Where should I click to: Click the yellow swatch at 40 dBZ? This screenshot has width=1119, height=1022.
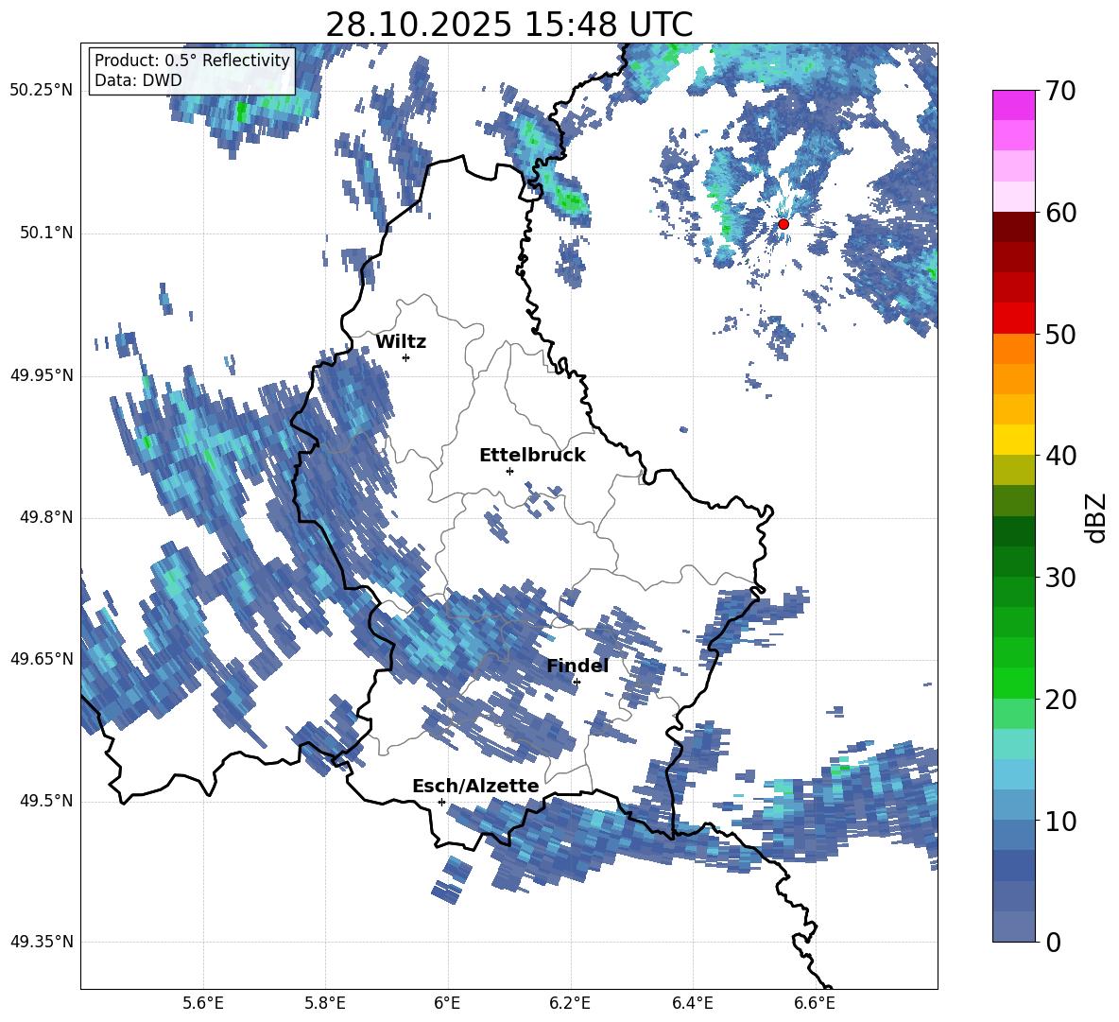tap(1014, 440)
